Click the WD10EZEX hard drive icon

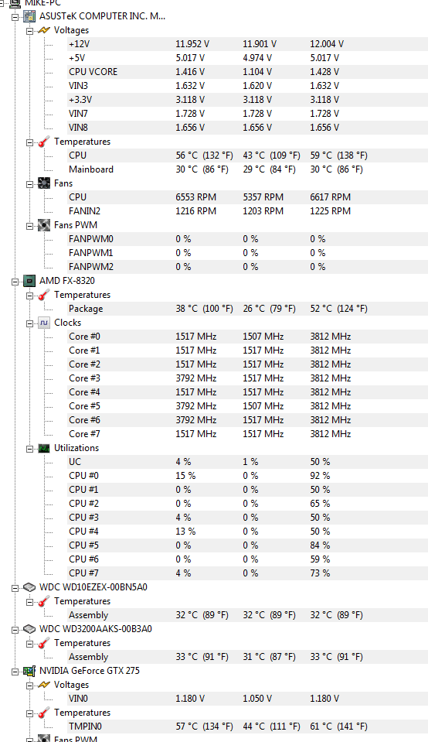29,587
